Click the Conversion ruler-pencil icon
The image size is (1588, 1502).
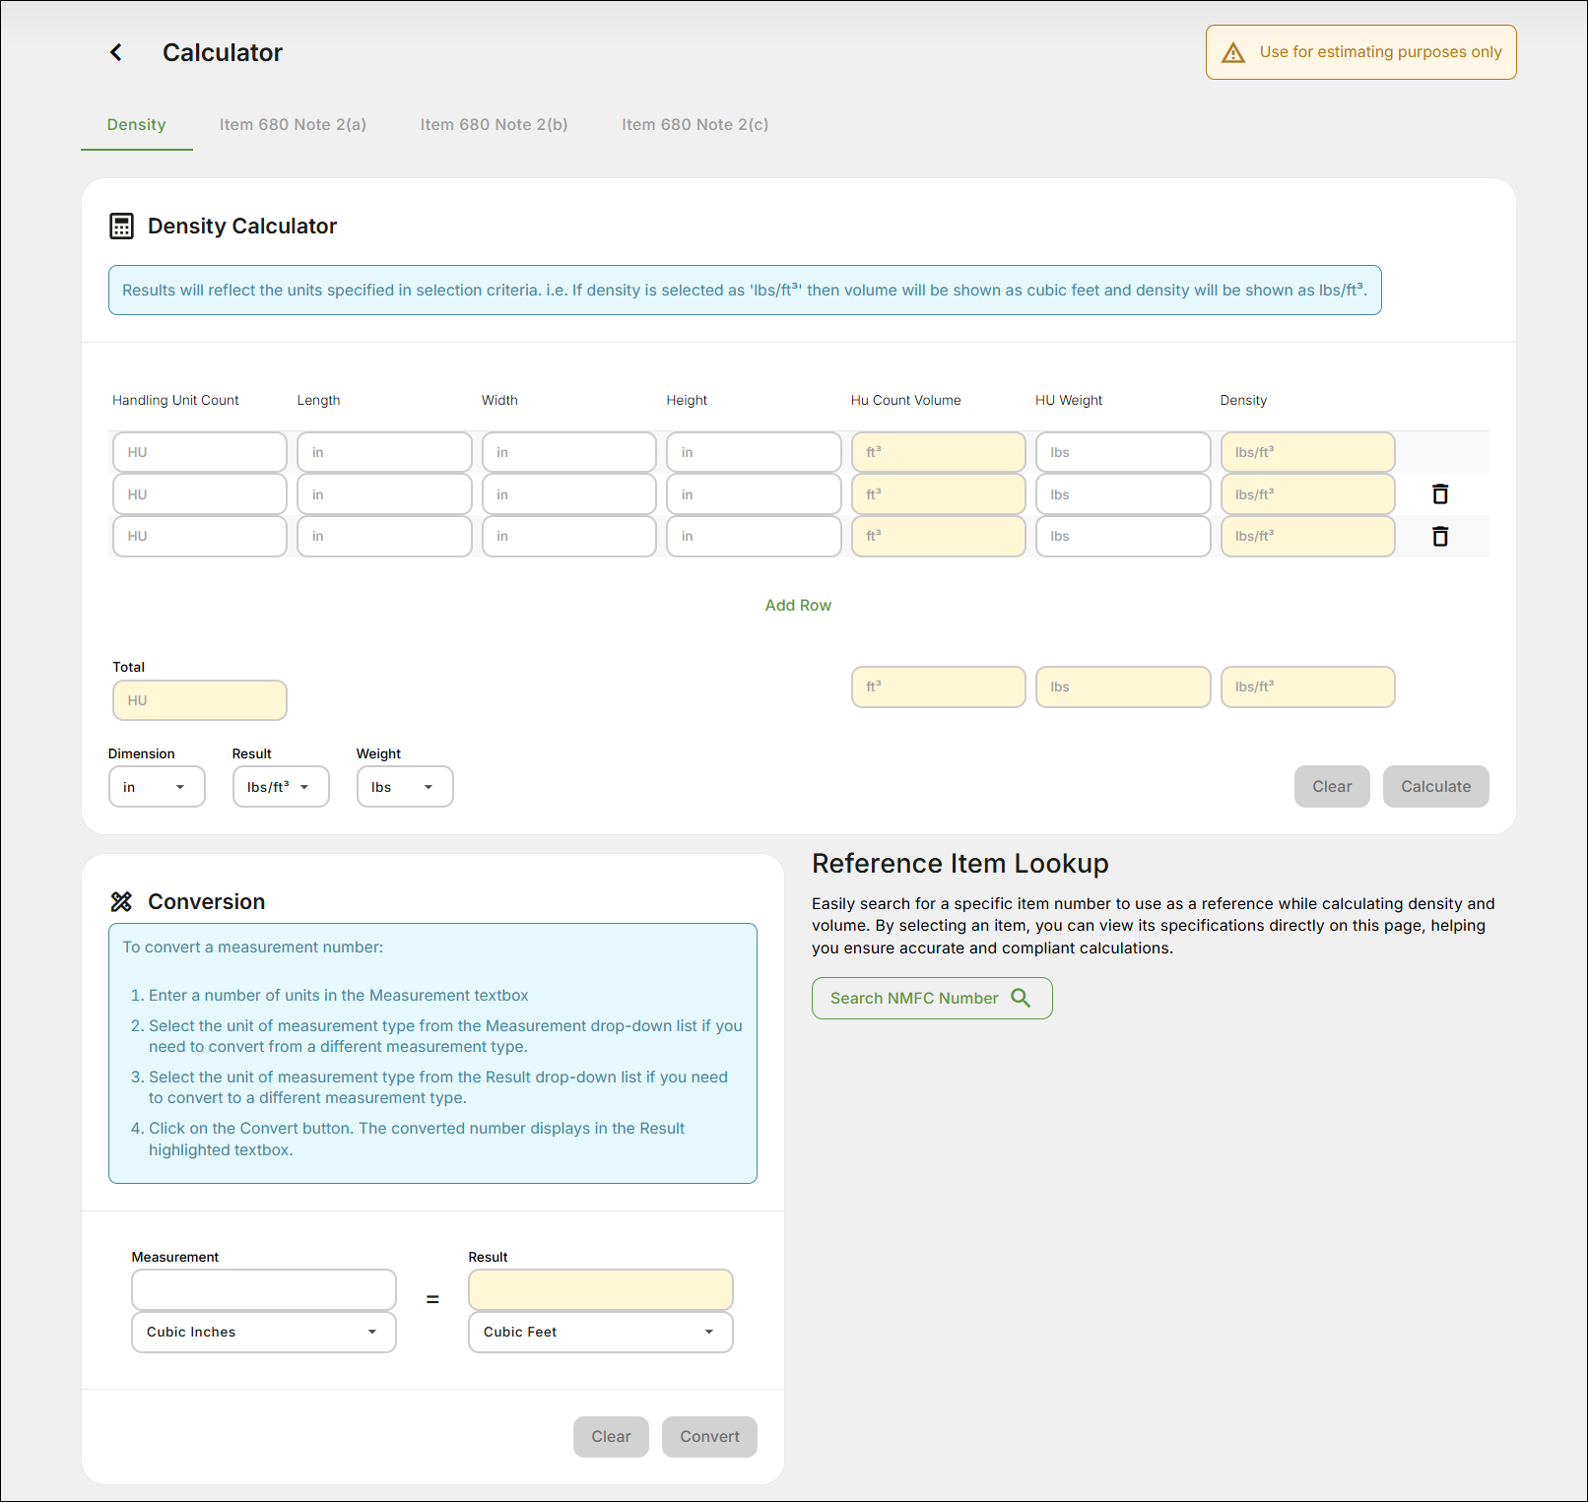pyautogui.click(x=121, y=901)
